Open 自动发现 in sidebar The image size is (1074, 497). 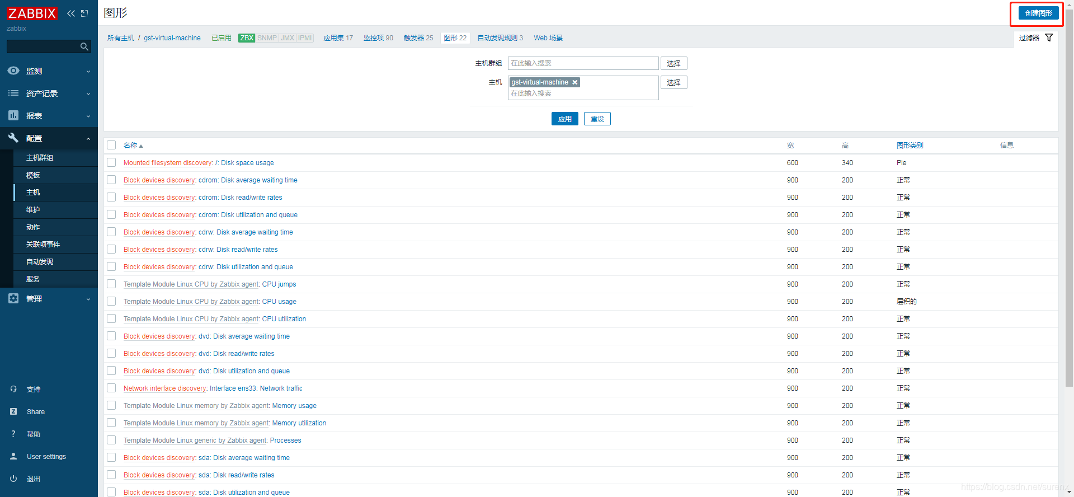click(40, 262)
